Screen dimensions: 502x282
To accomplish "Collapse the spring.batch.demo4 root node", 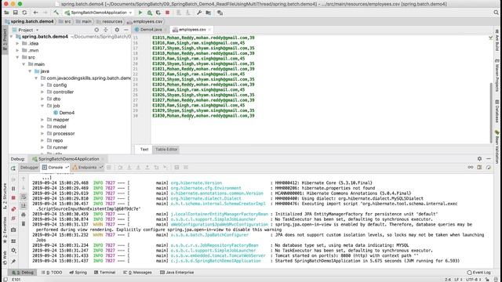I will click(x=12, y=37).
